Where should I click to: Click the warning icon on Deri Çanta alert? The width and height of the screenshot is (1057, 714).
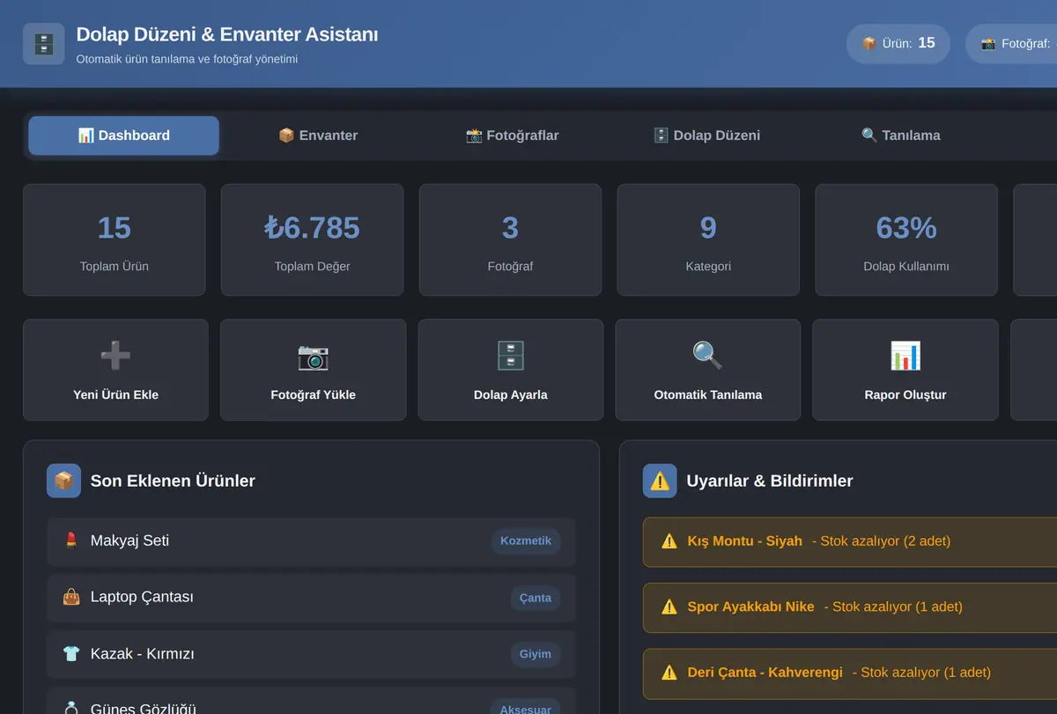669,673
